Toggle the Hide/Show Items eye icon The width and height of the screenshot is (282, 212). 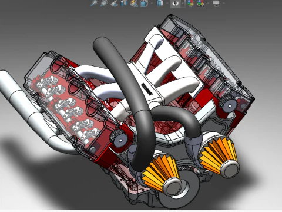(x=176, y=4)
